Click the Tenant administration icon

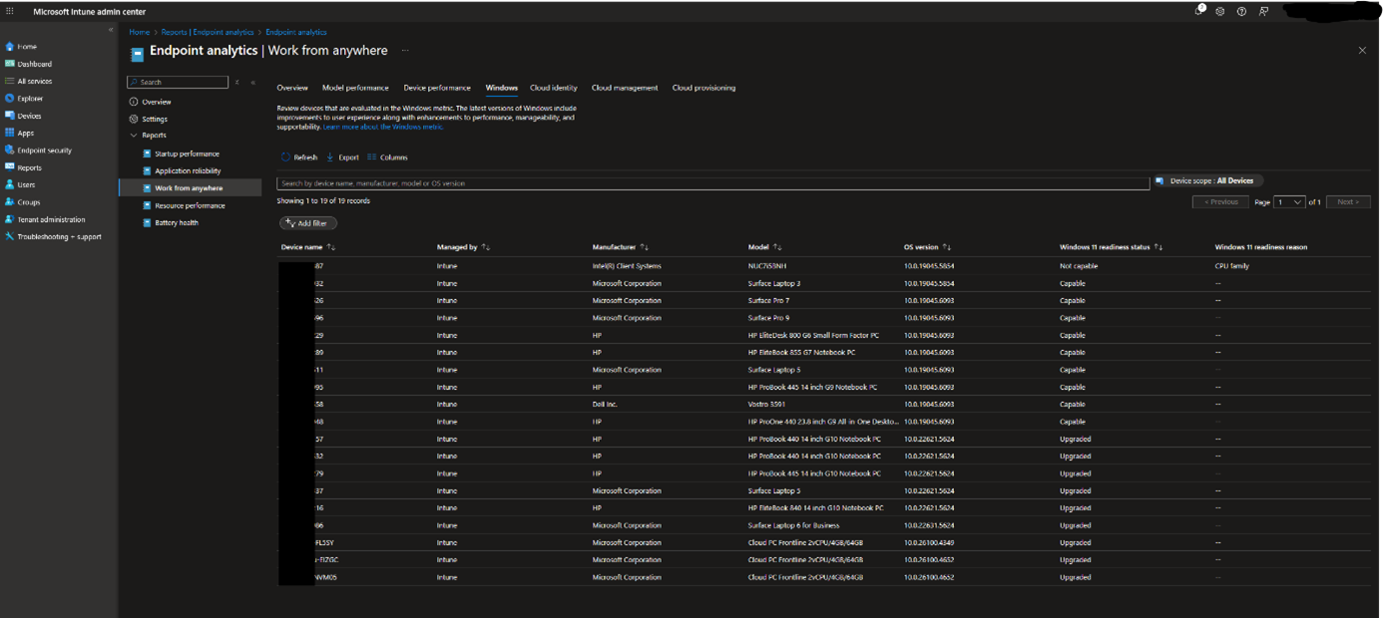pos(10,219)
